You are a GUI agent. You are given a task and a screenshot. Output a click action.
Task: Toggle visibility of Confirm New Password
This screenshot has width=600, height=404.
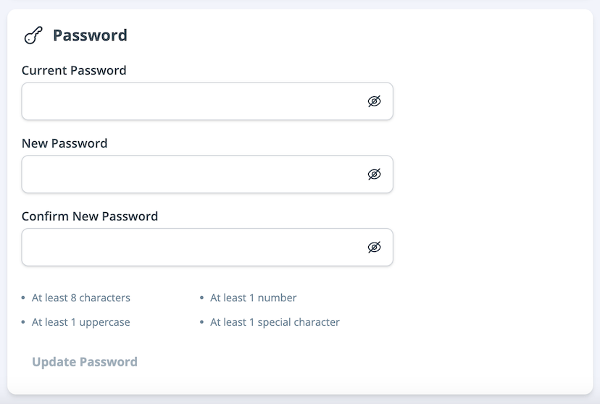point(374,248)
